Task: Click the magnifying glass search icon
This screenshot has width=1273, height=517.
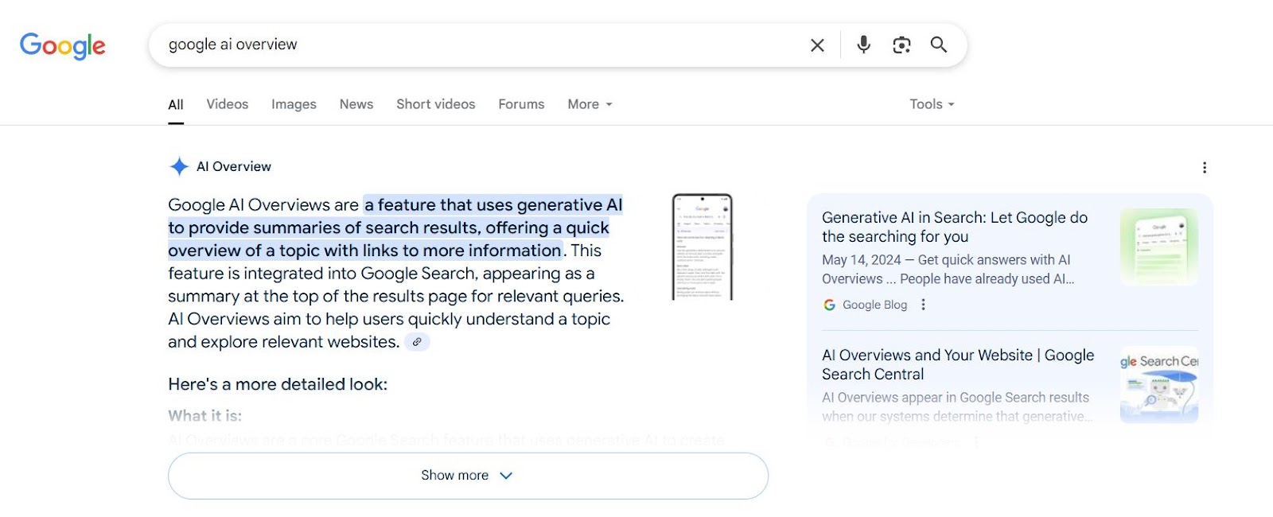Action: pyautogui.click(x=939, y=45)
